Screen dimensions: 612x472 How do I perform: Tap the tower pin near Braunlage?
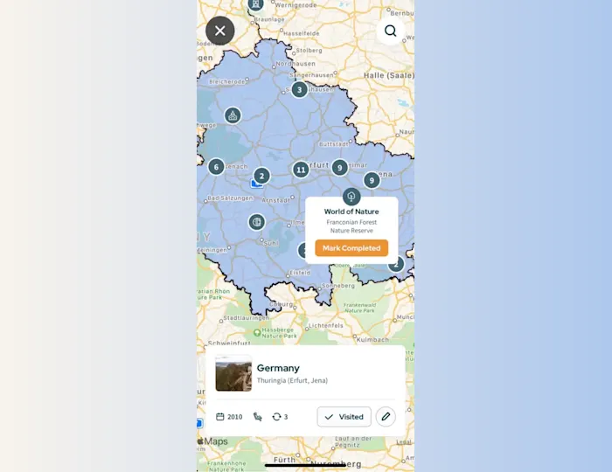(x=255, y=4)
